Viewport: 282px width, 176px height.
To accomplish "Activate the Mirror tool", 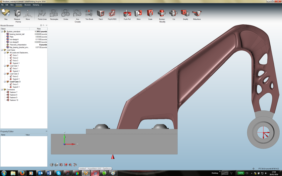I will (x=138, y=13).
